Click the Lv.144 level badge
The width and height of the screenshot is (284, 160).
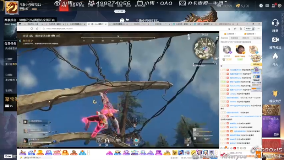pos(120,11)
